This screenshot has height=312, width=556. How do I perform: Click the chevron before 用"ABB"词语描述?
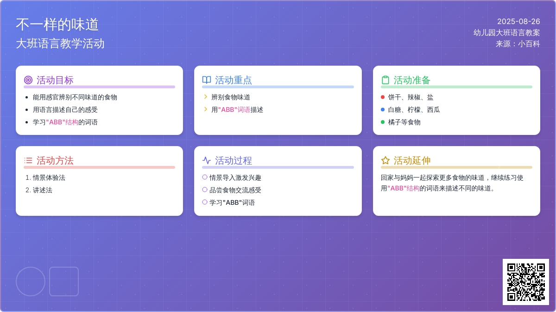pyautogui.click(x=205, y=109)
